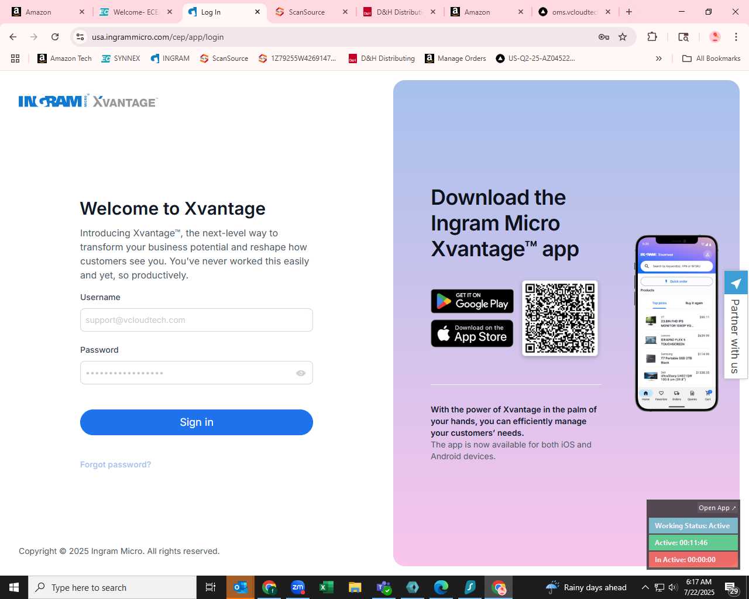This screenshot has height=599, width=749.
Task: Go back to previous page
Action: (13, 37)
